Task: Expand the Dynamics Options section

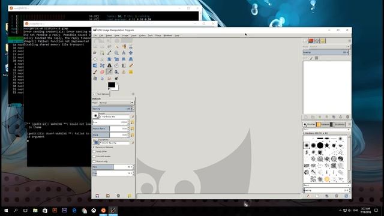Action: (94, 147)
